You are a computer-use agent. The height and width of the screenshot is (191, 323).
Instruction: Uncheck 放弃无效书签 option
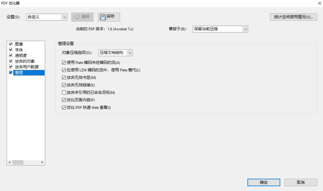[64, 77]
